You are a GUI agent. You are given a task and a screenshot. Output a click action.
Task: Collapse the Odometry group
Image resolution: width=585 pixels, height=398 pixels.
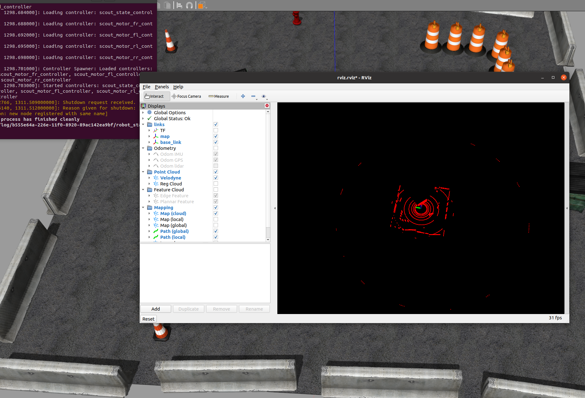[x=143, y=148]
